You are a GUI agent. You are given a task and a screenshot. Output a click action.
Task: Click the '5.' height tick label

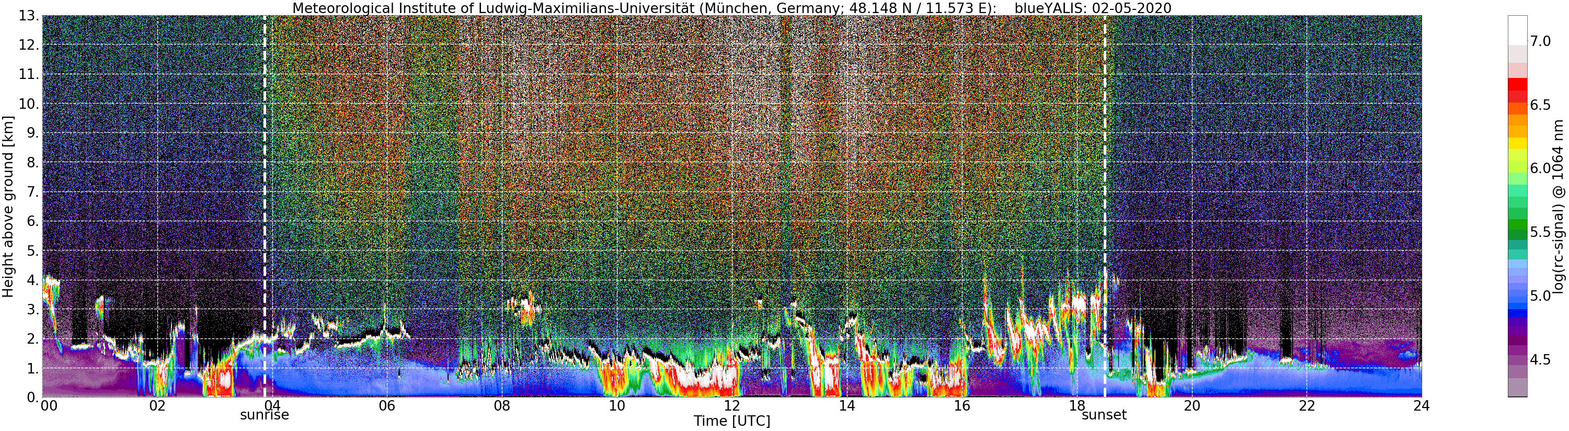pyautogui.click(x=32, y=251)
